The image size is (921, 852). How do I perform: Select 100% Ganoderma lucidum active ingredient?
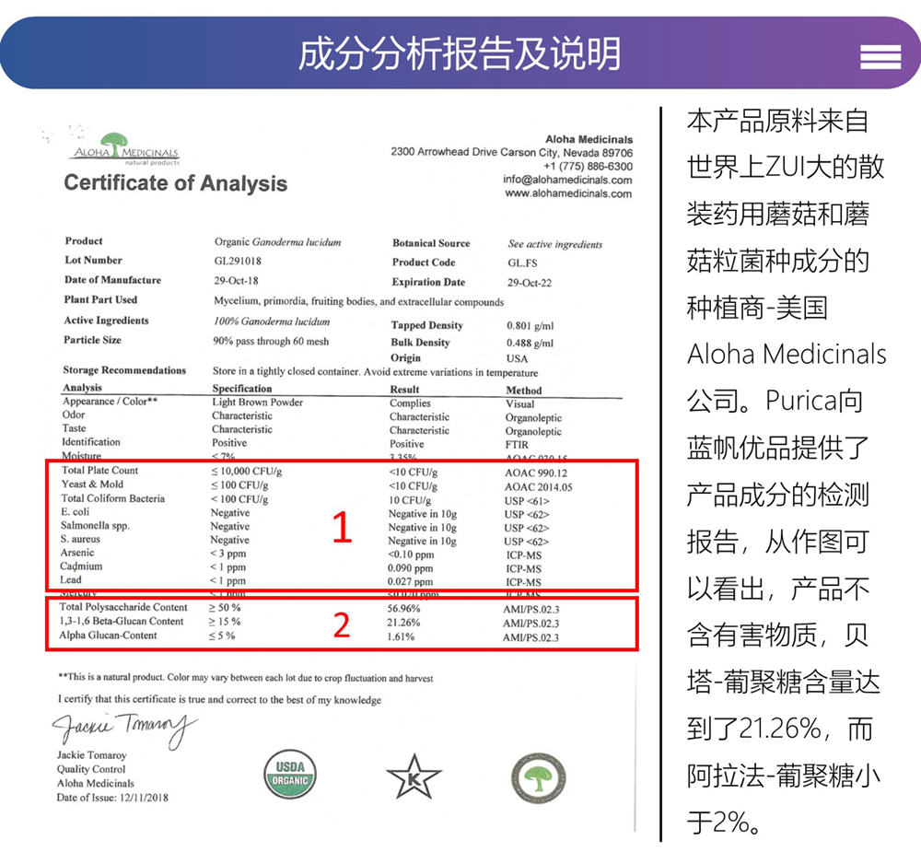[x=272, y=321]
